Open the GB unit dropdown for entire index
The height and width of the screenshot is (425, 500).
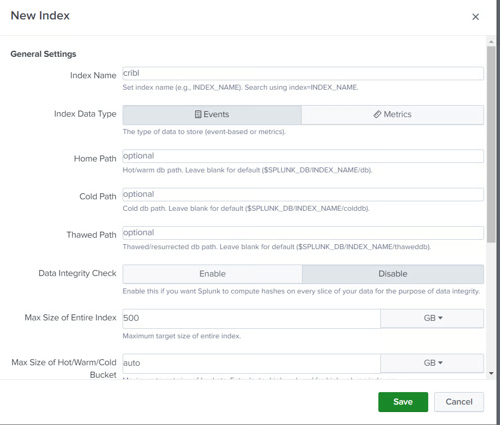tap(432, 318)
